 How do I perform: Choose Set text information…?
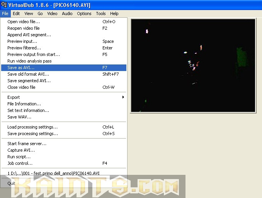[x=64, y=110]
